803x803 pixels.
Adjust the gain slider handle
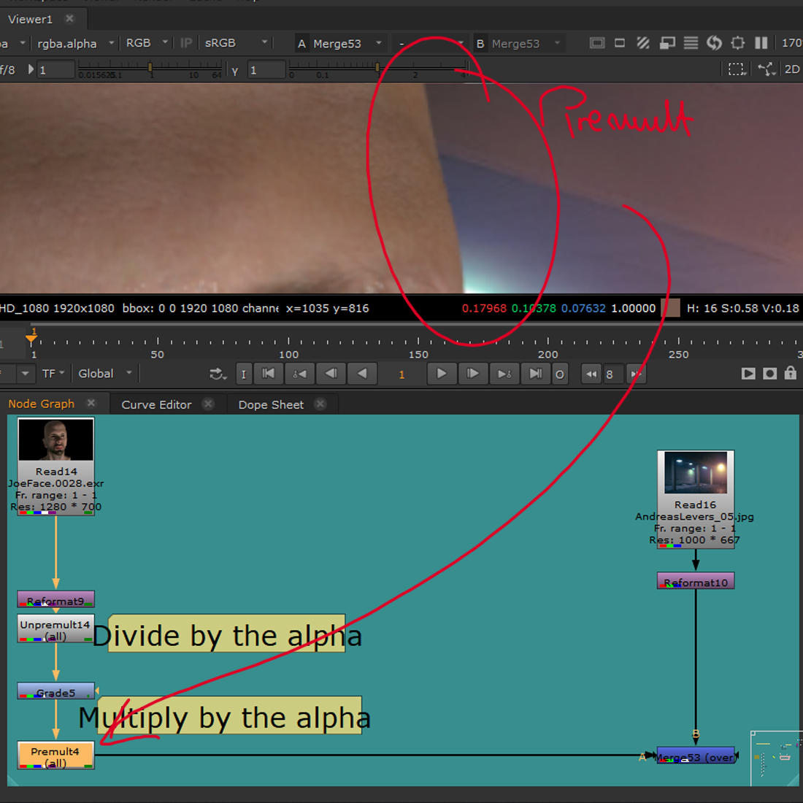tap(150, 67)
